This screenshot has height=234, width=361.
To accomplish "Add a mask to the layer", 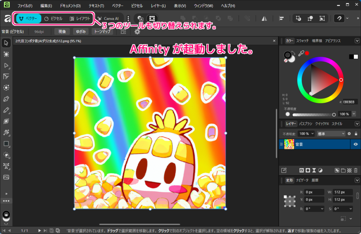I will (x=308, y=171).
